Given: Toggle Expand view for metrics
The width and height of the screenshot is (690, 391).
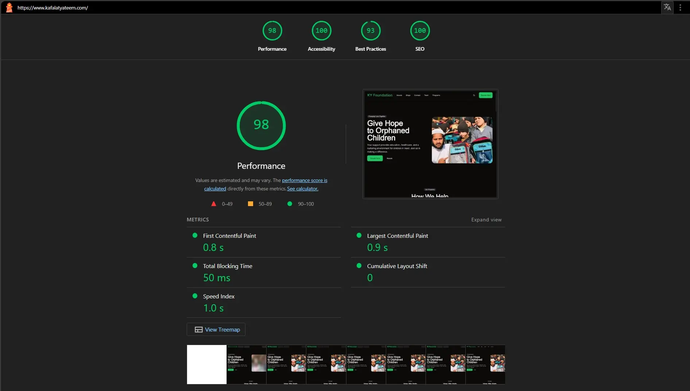Looking at the screenshot, I should click(486, 220).
